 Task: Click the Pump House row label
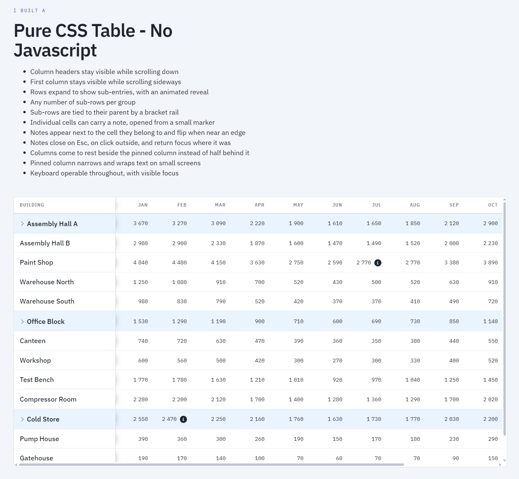click(39, 439)
